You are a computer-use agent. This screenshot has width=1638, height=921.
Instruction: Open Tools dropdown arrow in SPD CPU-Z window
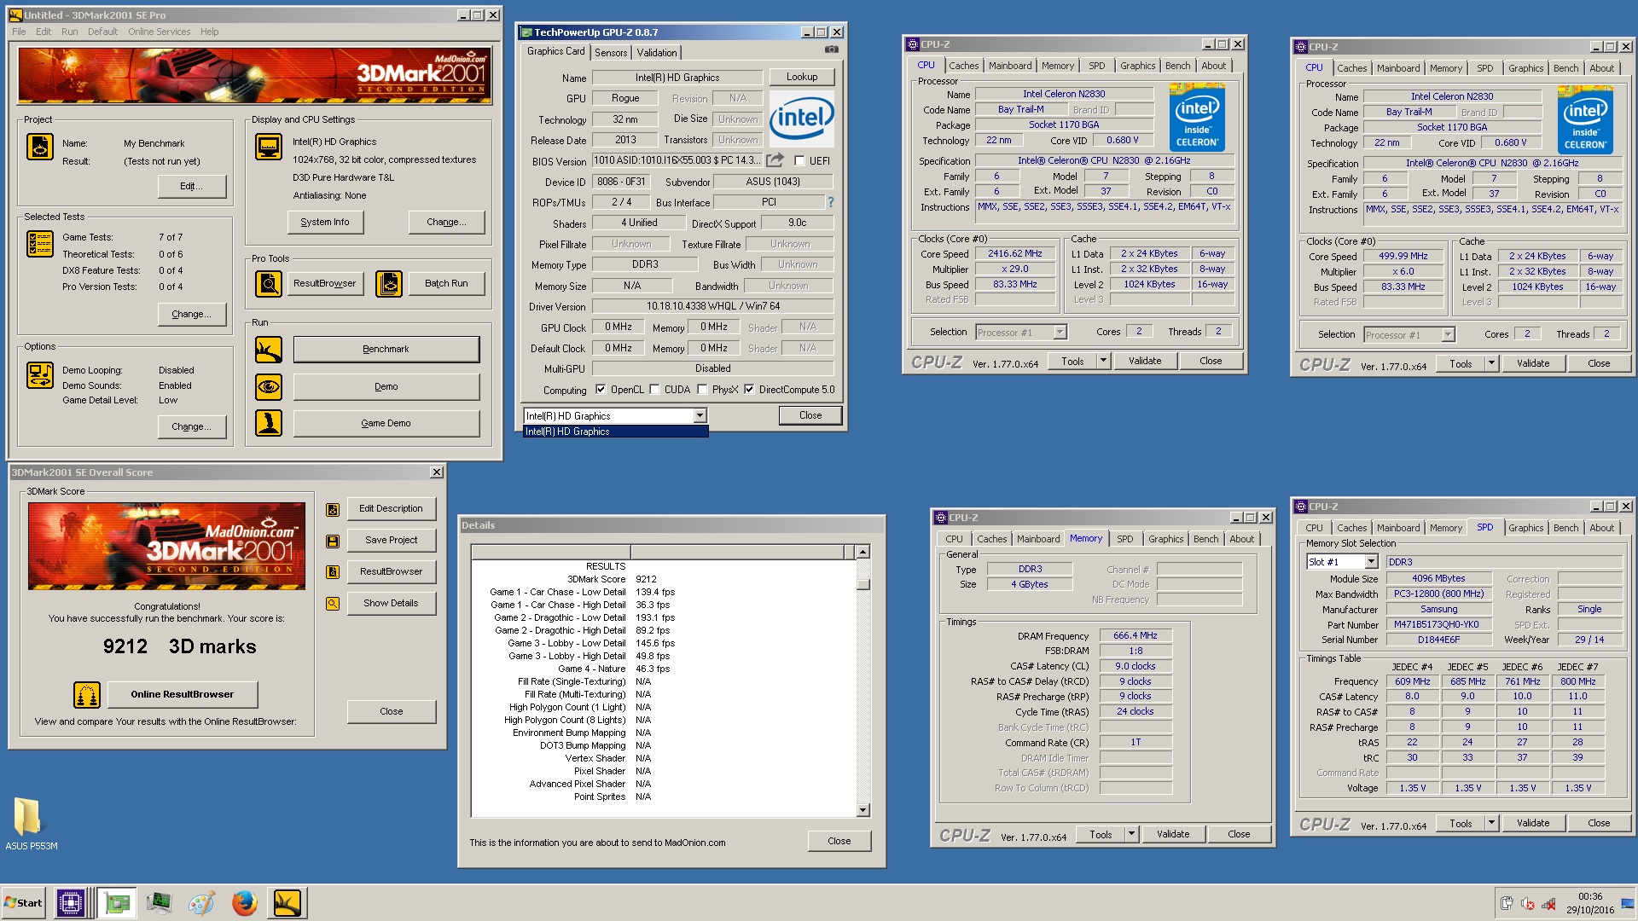pos(1491,824)
